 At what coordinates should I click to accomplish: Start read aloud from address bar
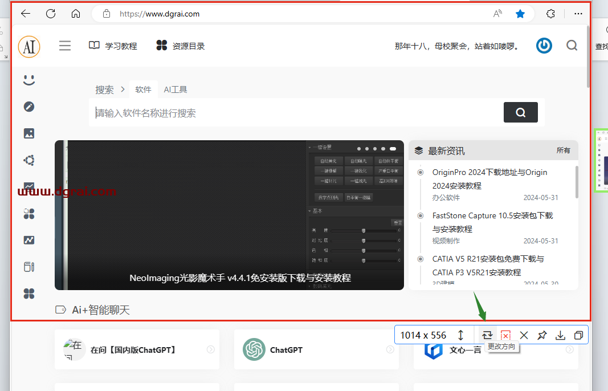pyautogui.click(x=497, y=14)
